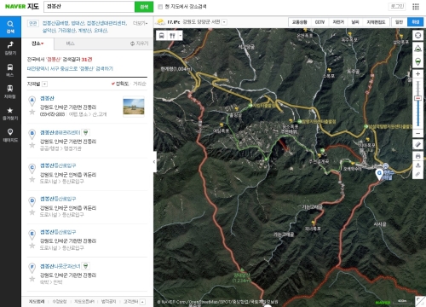Toggle favorite star for result A
The image size is (426, 307).
click(x=32, y=112)
